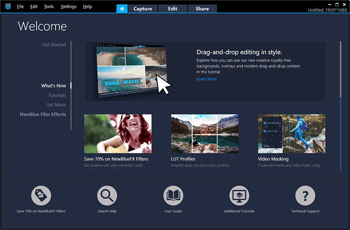Open the Tools menu

[x=49, y=7]
